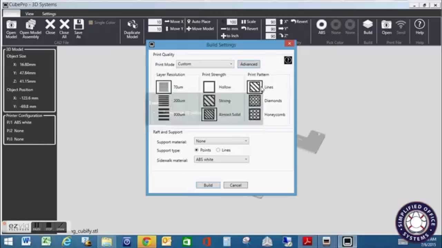
Task: Close the current model via Close icon
Action: click(50, 27)
